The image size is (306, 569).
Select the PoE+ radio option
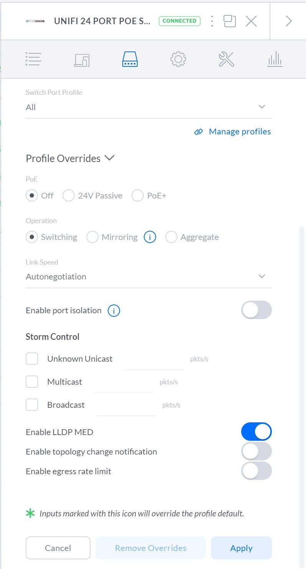(138, 196)
